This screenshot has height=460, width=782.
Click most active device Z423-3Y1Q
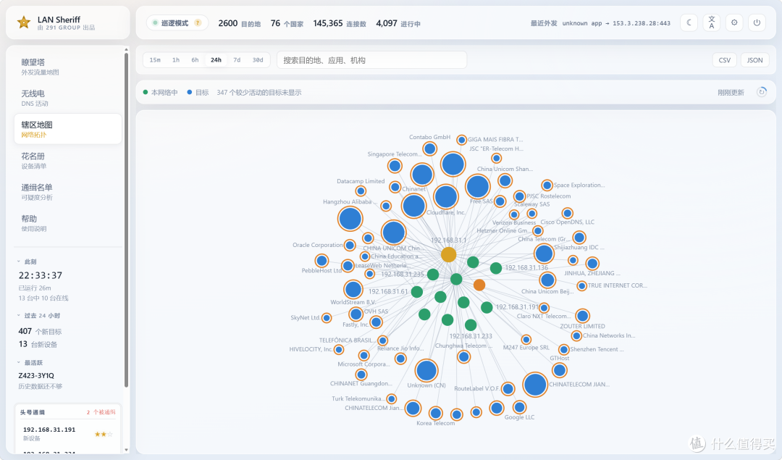click(36, 375)
